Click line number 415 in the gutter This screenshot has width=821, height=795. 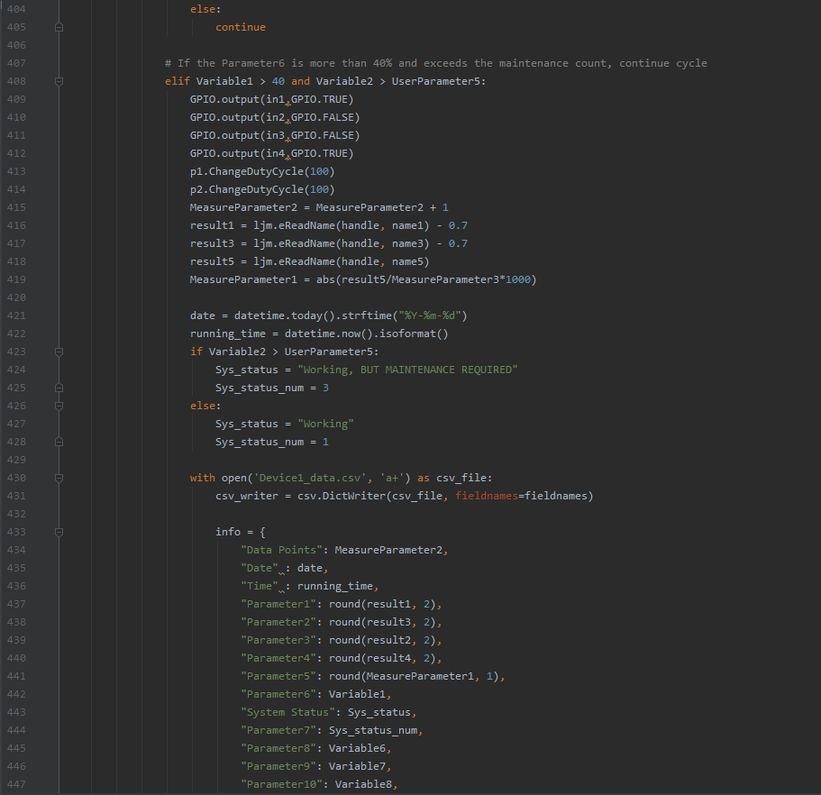[16, 207]
